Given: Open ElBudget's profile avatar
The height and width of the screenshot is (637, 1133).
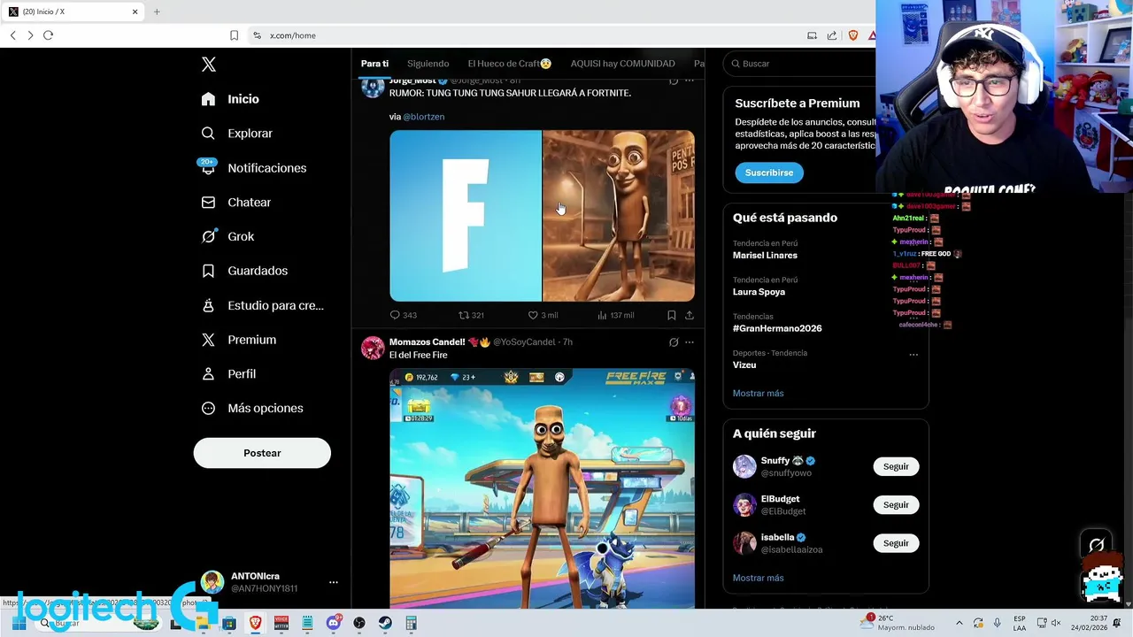Looking at the screenshot, I should tap(744, 505).
